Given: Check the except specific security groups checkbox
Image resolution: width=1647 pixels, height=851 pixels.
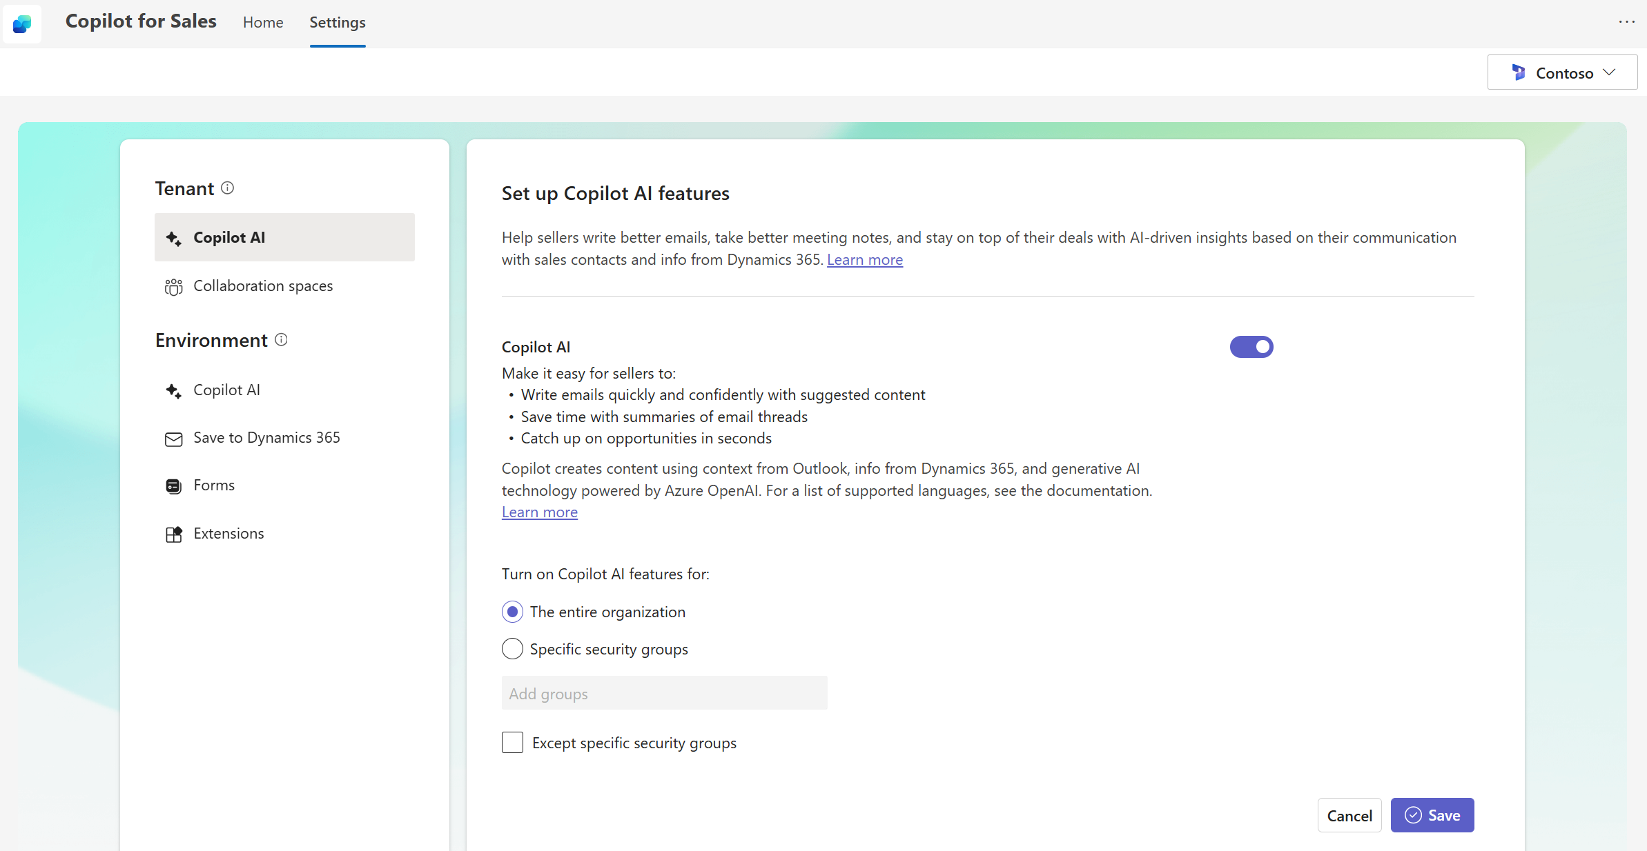Looking at the screenshot, I should (511, 743).
